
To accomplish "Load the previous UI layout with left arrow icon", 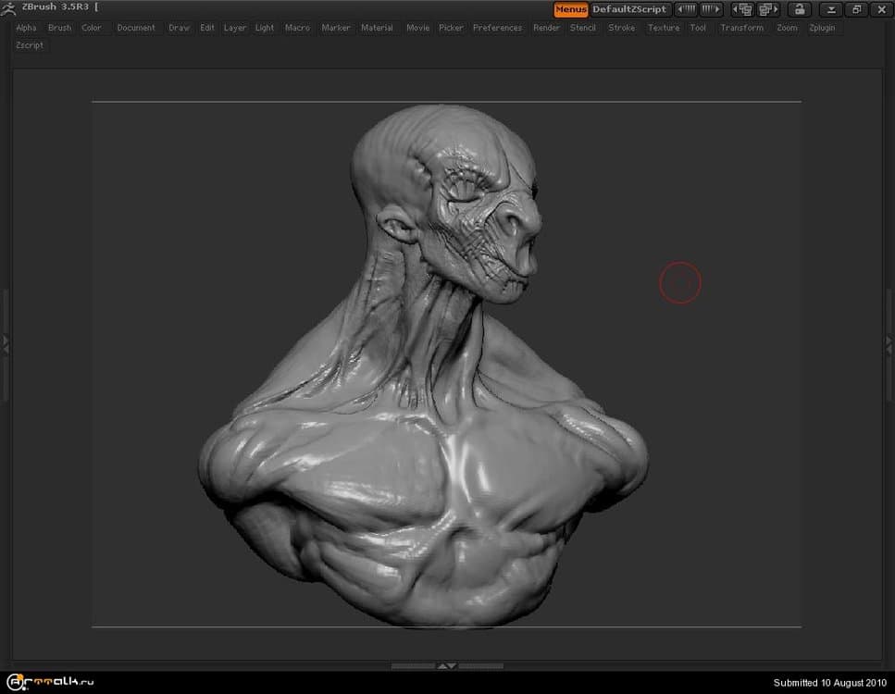I will coord(687,9).
